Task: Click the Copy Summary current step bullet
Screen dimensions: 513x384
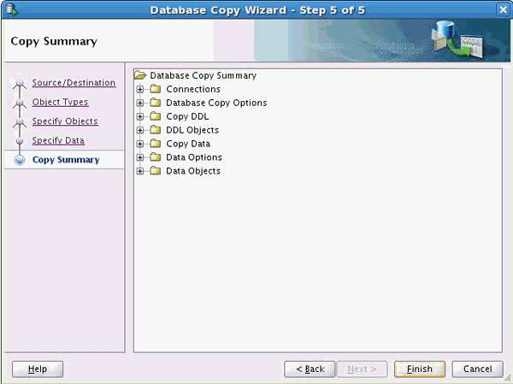Action: [20, 160]
